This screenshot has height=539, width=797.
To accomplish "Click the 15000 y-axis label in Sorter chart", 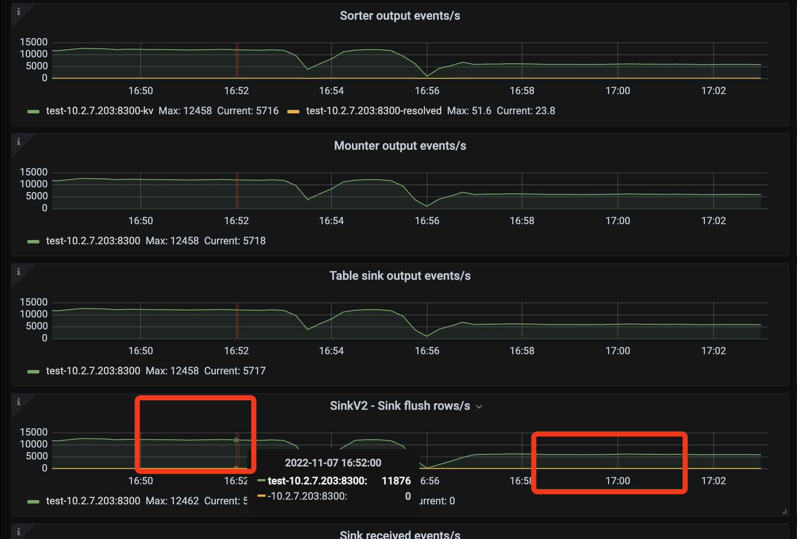I will pyautogui.click(x=34, y=42).
